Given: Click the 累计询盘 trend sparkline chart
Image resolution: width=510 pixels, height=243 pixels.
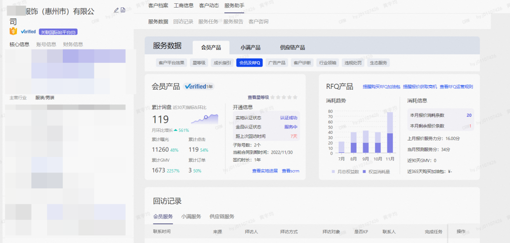Looking at the screenshot, I should (204, 119).
